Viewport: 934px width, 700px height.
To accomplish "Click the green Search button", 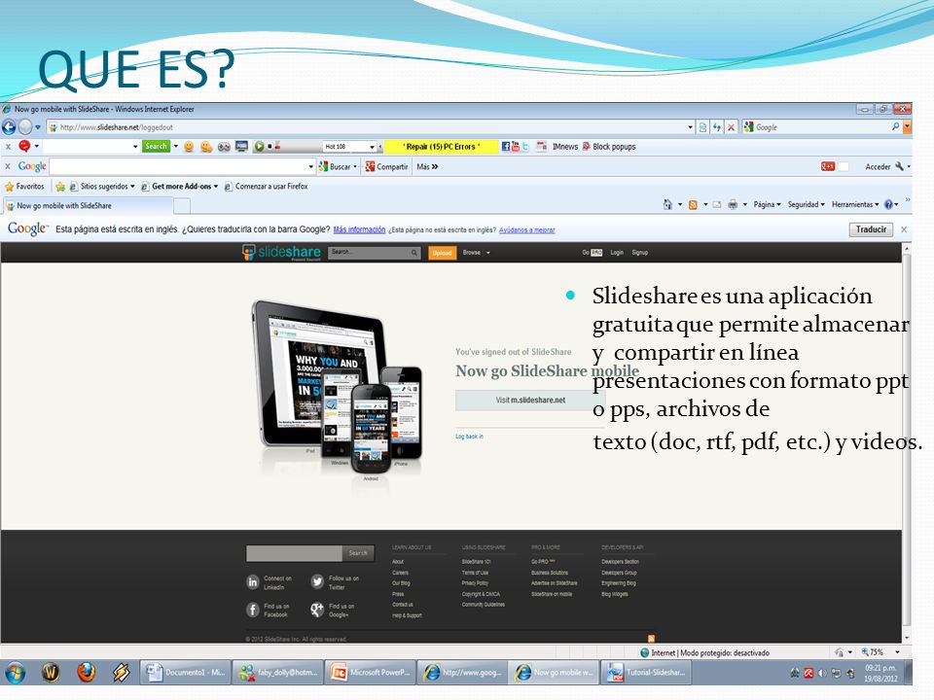I will tap(156, 147).
